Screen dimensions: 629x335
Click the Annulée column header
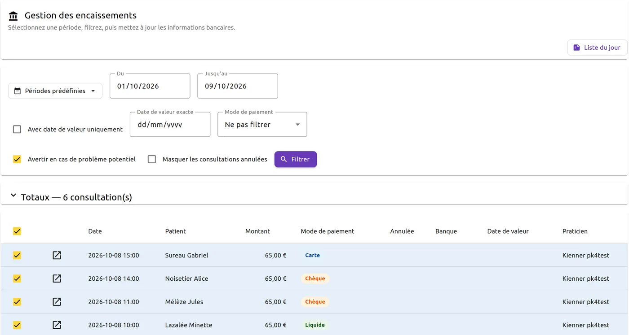pyautogui.click(x=402, y=231)
